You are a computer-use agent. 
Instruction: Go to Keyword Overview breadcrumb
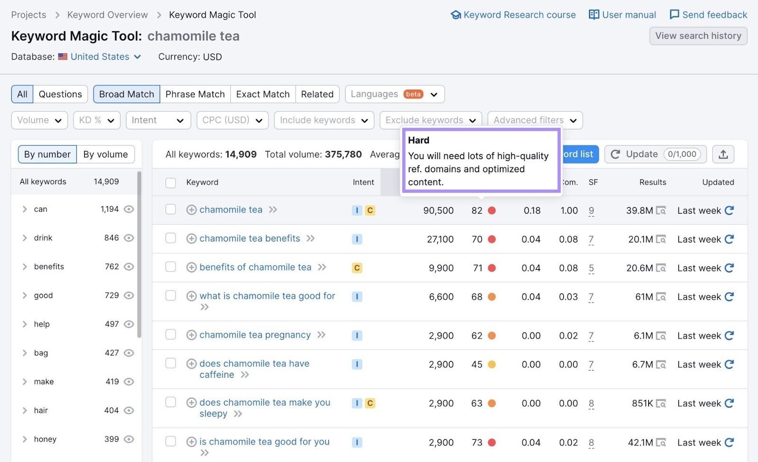108,15
